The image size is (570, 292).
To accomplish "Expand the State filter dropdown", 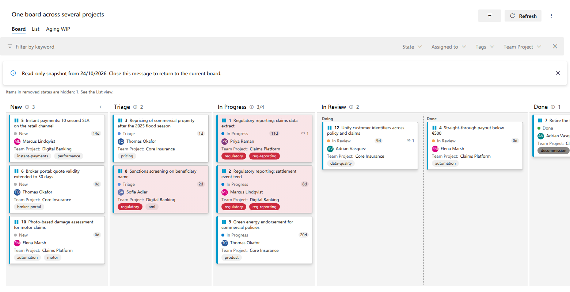I will coord(412,47).
